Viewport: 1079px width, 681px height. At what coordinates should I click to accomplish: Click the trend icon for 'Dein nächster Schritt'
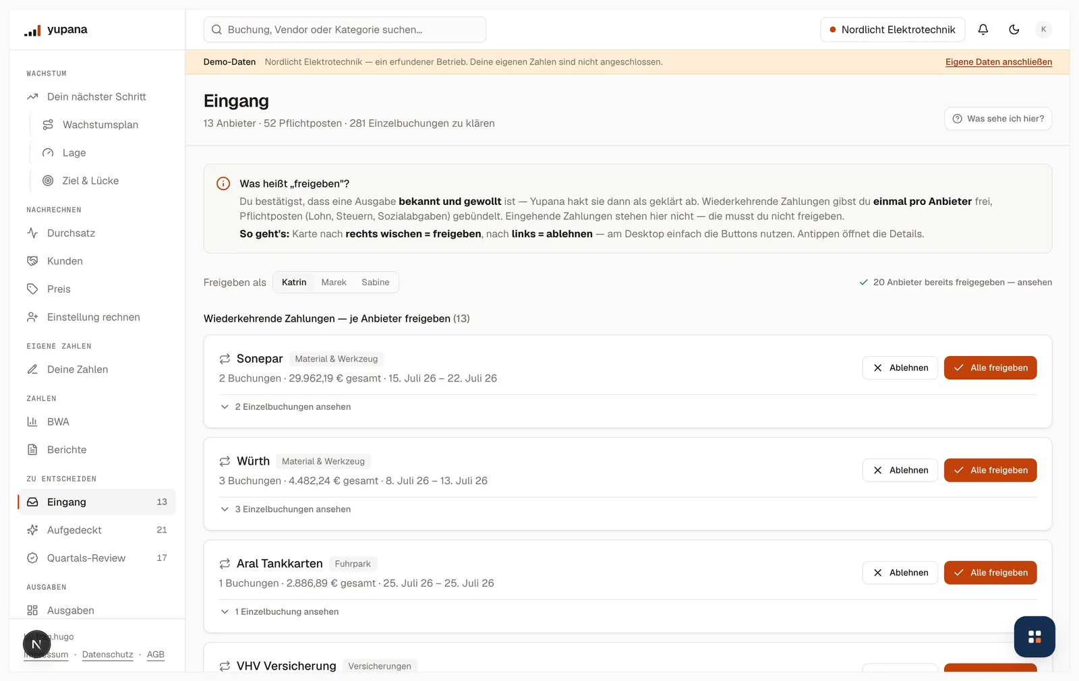pos(32,97)
